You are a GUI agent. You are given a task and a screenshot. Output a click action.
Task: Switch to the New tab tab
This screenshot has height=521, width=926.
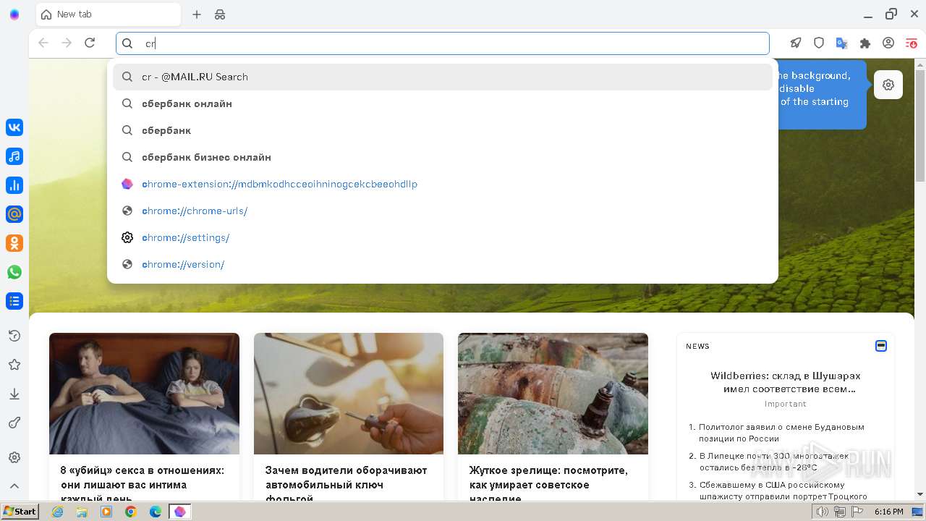pyautogui.click(x=109, y=14)
